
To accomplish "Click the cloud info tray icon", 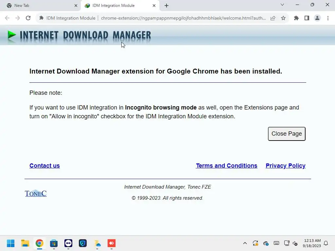I will tap(266, 243).
